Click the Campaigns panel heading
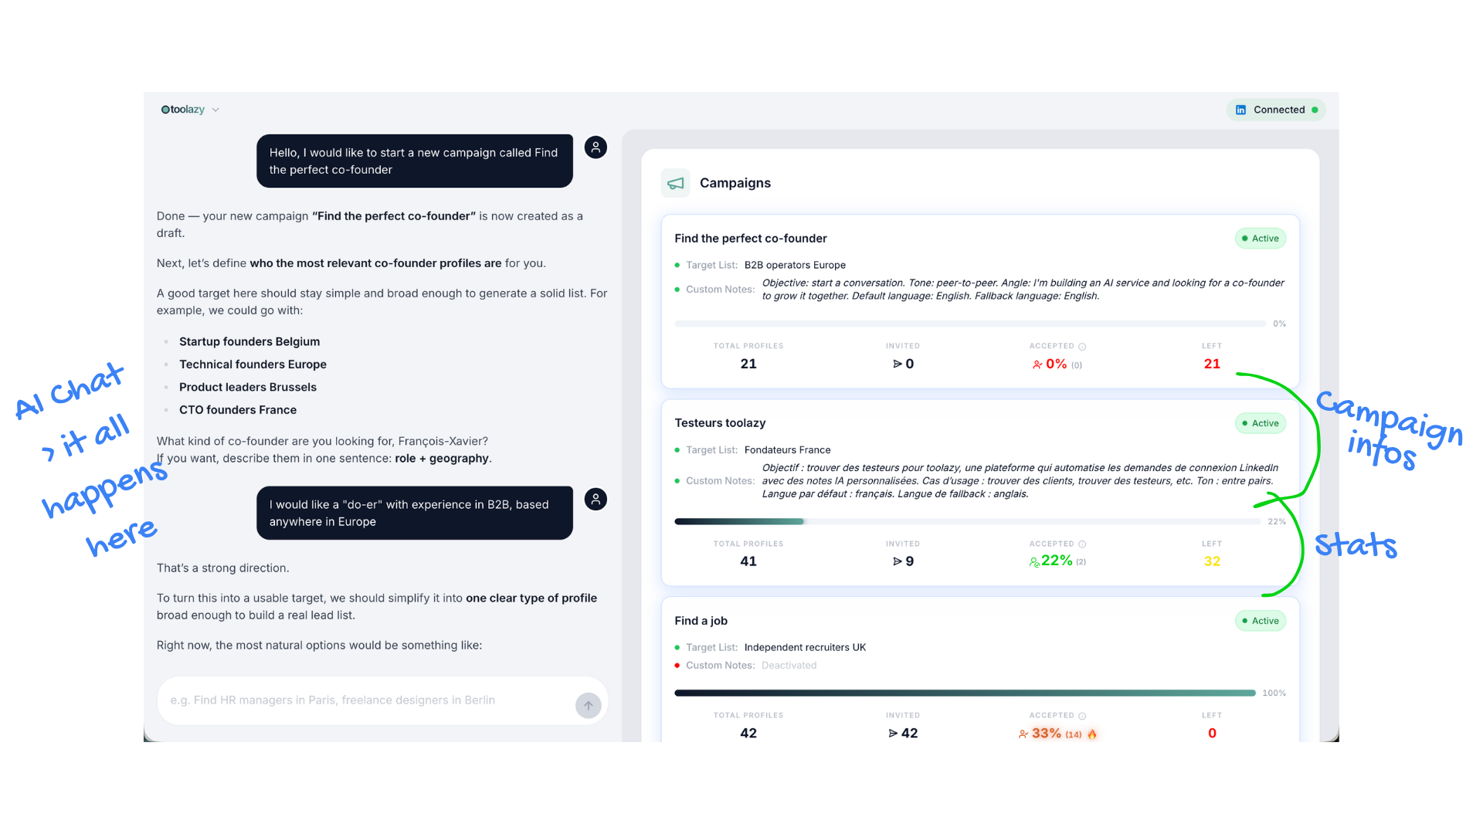The width and height of the screenshot is (1483, 834). [735, 183]
